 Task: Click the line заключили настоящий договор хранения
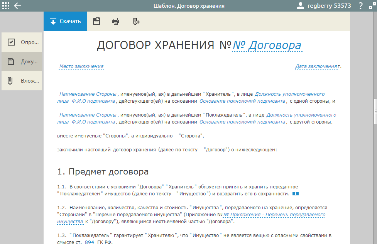(x=167, y=150)
